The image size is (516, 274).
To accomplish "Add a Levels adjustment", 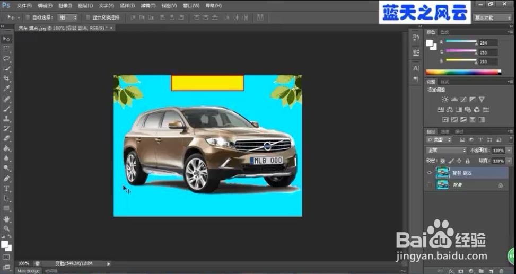I will coord(454,99).
